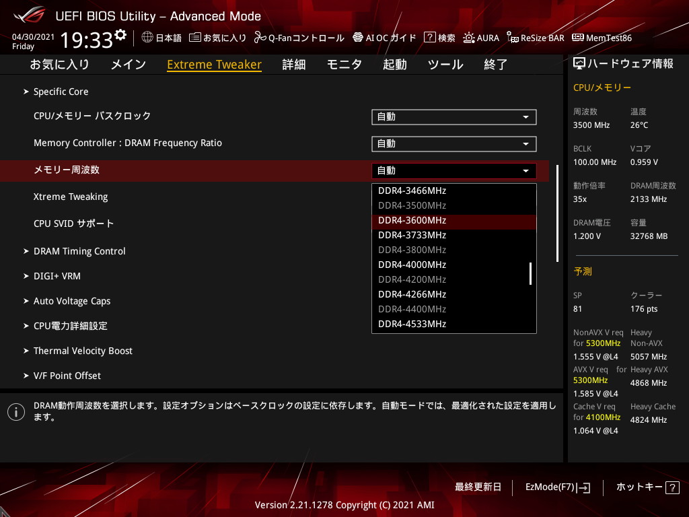Launch the MemTest86 icon
689x517 pixels.
click(578, 38)
